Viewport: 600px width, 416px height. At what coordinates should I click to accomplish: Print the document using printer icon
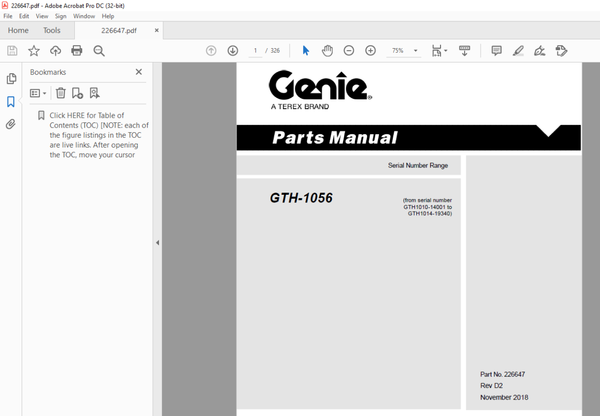click(77, 51)
